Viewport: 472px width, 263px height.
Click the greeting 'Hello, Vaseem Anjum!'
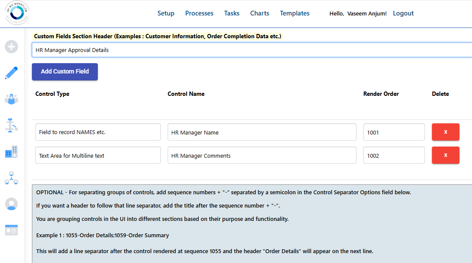(358, 13)
